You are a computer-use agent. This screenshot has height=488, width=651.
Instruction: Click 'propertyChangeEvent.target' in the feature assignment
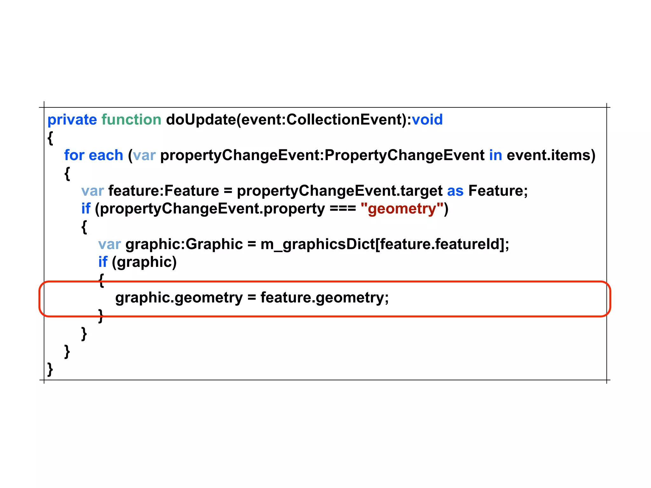point(339,191)
